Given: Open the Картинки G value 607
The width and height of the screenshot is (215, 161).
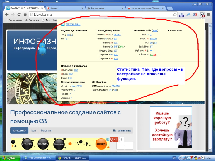Looking at the screenshot, I should 116,55.
